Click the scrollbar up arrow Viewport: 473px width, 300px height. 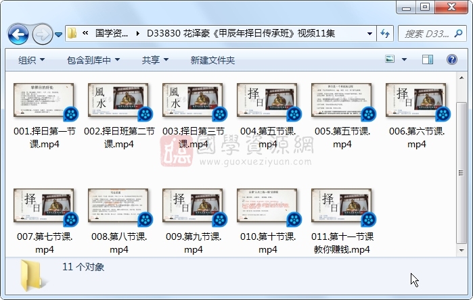coord(461,78)
